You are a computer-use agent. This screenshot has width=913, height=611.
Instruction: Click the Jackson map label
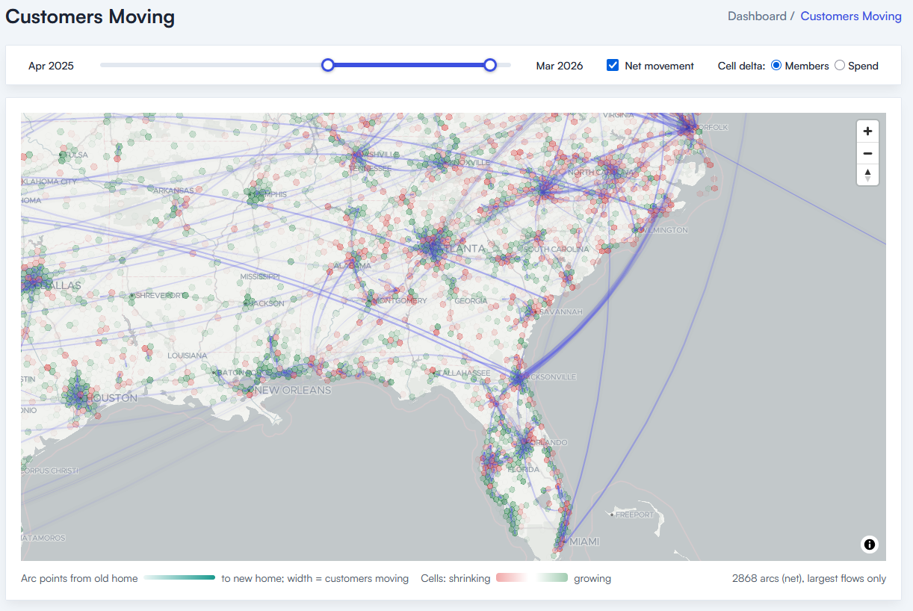coord(267,303)
